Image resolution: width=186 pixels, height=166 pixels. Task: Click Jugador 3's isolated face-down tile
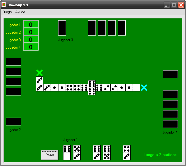(x=62, y=28)
